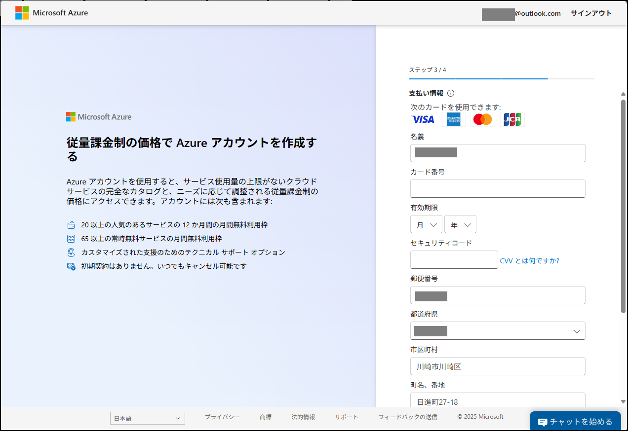Click the always-free services grid icon
Image resolution: width=628 pixels, height=431 pixels.
coord(71,239)
